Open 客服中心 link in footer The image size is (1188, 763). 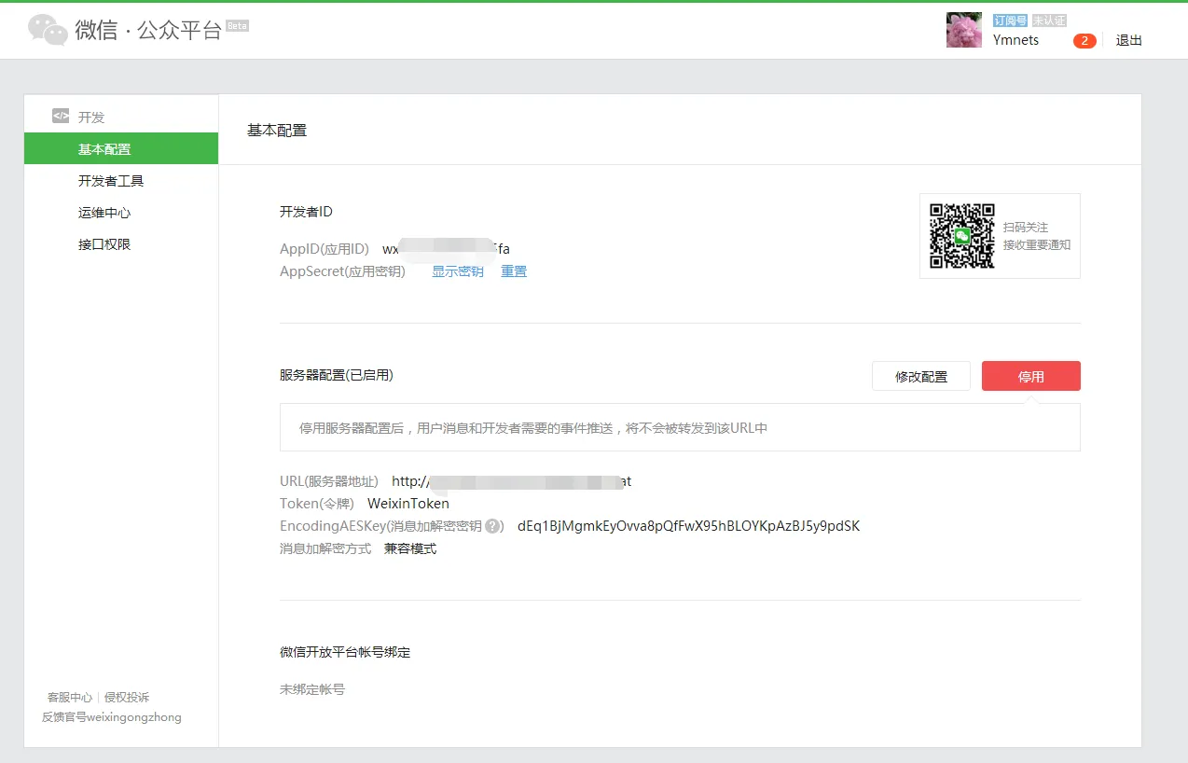(x=70, y=698)
